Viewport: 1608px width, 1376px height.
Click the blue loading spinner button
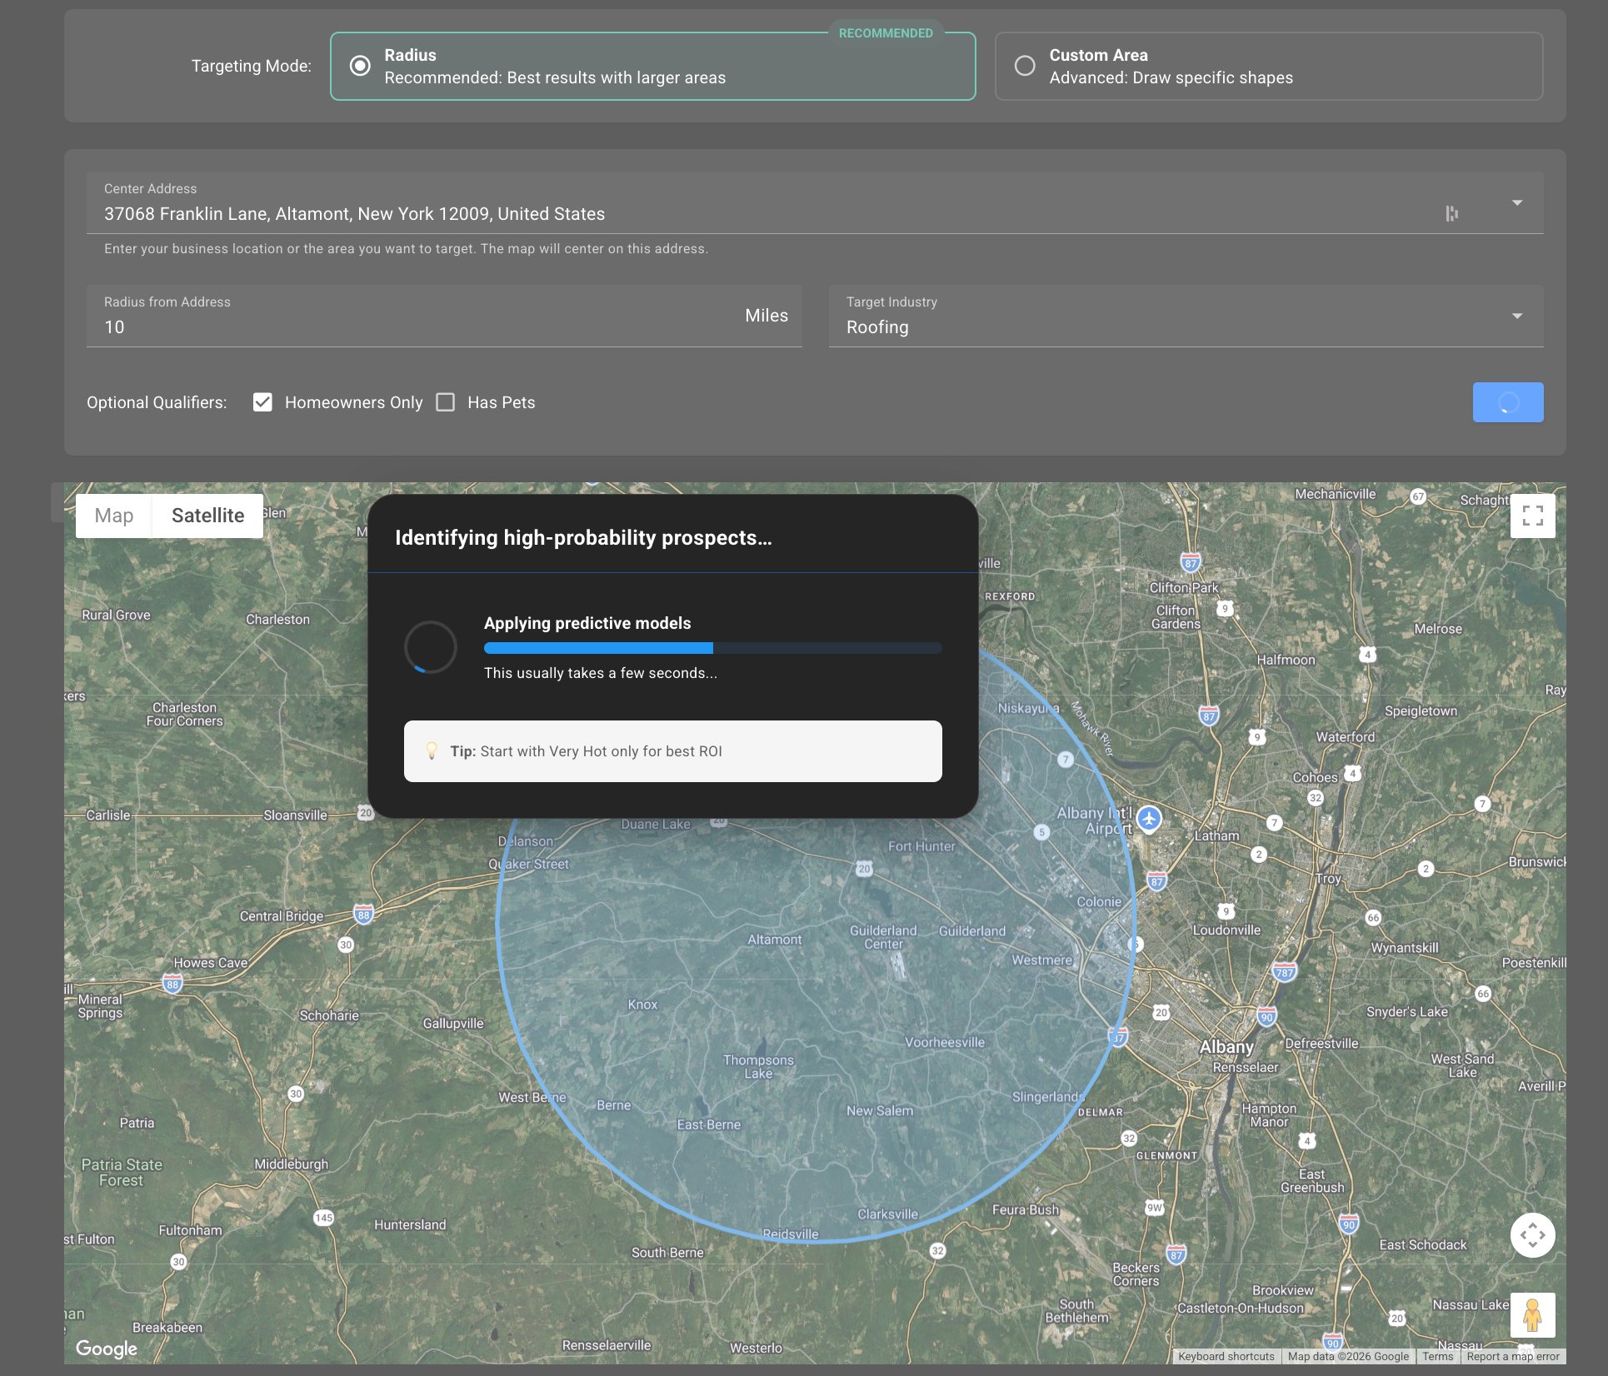coord(1507,401)
